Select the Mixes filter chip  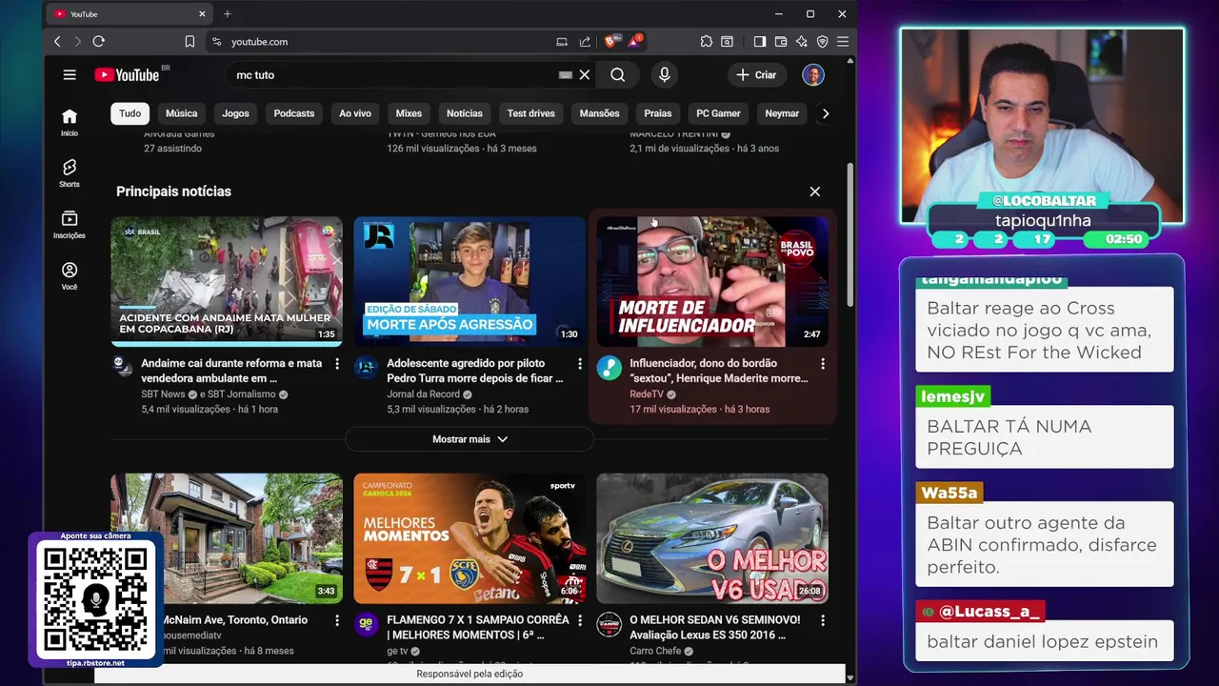point(409,113)
